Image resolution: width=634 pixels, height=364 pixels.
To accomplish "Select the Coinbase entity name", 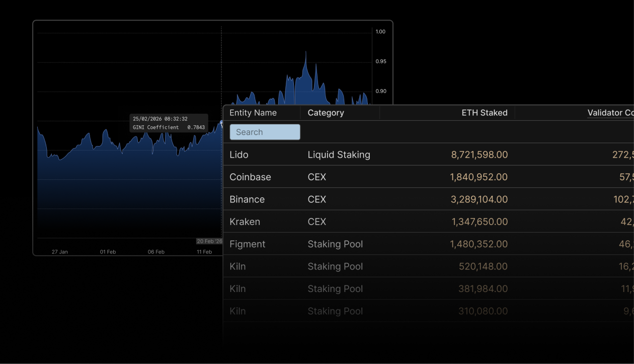I will coord(250,177).
